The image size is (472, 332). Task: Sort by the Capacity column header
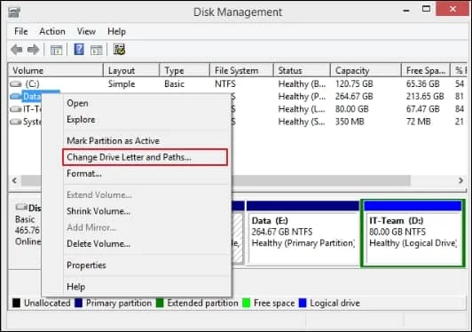(366, 70)
